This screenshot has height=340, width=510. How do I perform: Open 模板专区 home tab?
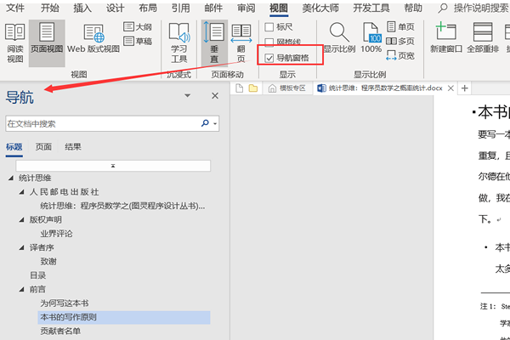(x=287, y=88)
